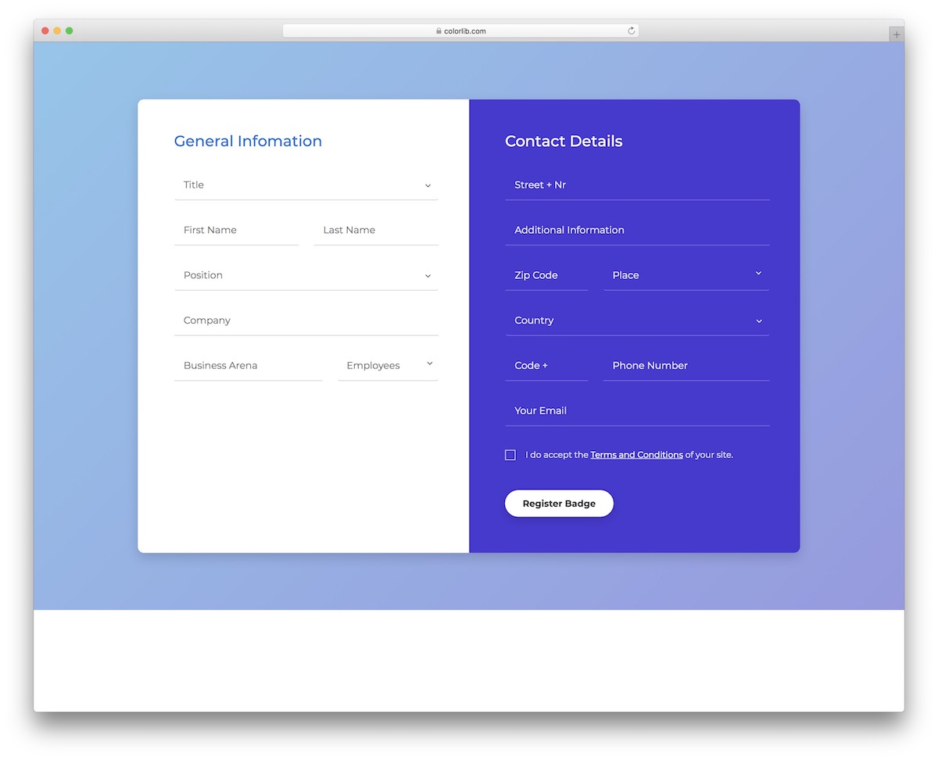
Task: Click into the Company field
Action: pyautogui.click(x=305, y=321)
